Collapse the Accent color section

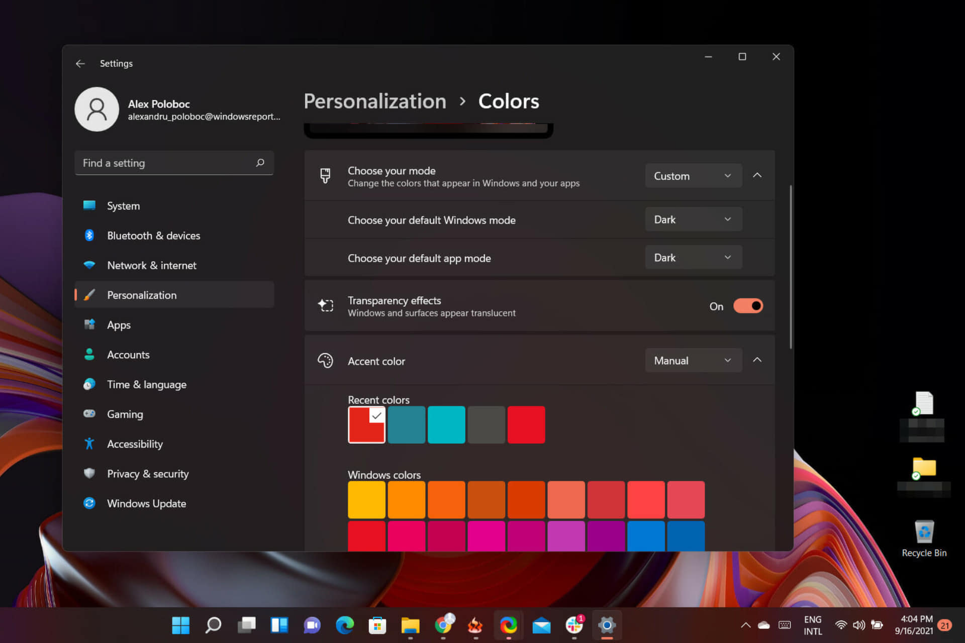[757, 360]
